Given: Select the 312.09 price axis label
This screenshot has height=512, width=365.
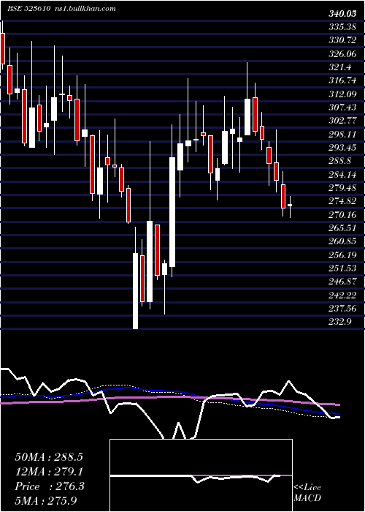Looking at the screenshot, I should click(x=341, y=94).
